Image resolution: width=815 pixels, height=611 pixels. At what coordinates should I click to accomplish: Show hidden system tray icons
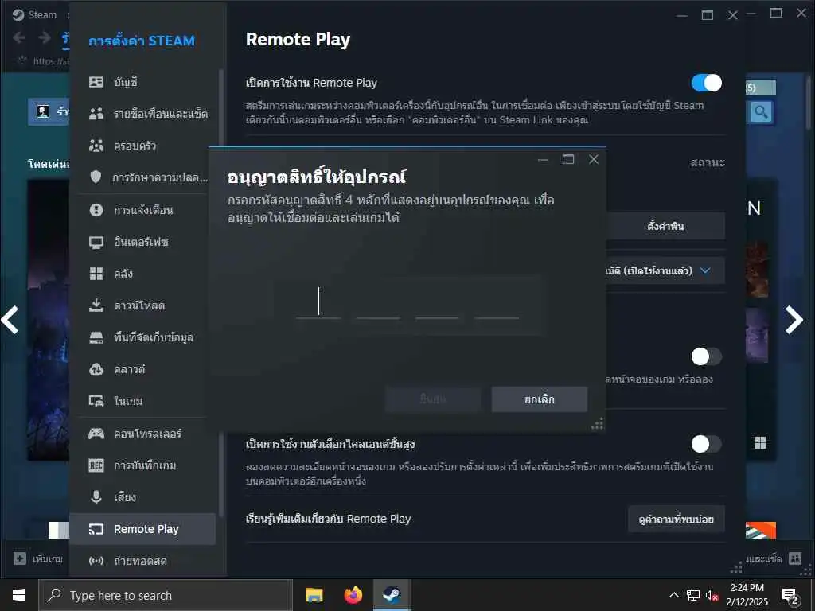pyautogui.click(x=673, y=595)
